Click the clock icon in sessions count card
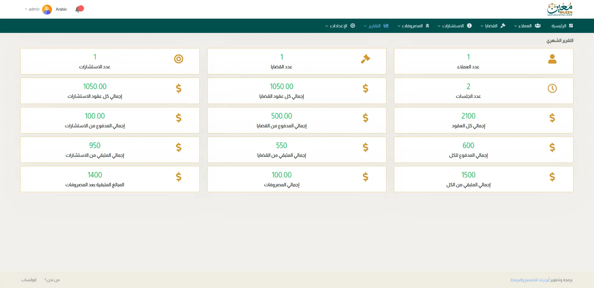This screenshot has height=288, width=594. (x=552, y=88)
